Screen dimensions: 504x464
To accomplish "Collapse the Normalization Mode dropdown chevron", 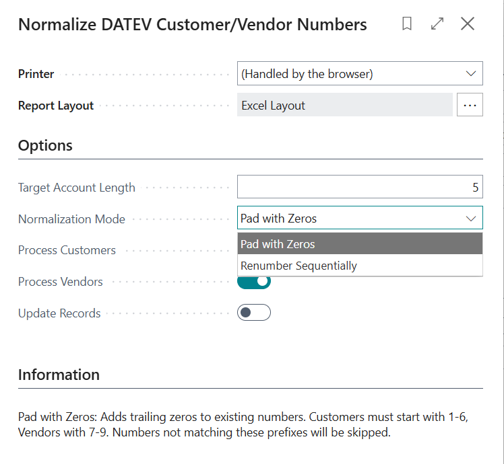I will click(x=470, y=219).
